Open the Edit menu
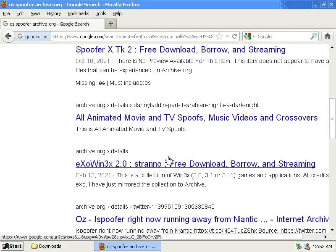The image size is (336, 252). 20,13
